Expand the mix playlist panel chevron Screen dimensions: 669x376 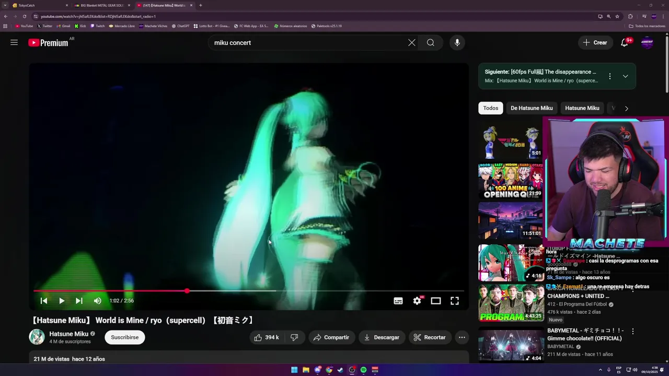625,76
